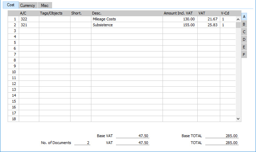
Task: Select flip A on the right
Action: pyautogui.click(x=244, y=17)
